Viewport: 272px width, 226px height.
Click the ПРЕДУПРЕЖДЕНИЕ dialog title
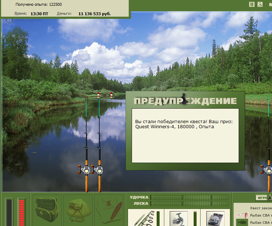point(185,100)
